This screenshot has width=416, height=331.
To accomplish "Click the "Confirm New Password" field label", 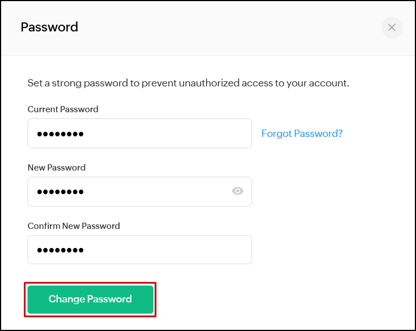I will 74,226.
